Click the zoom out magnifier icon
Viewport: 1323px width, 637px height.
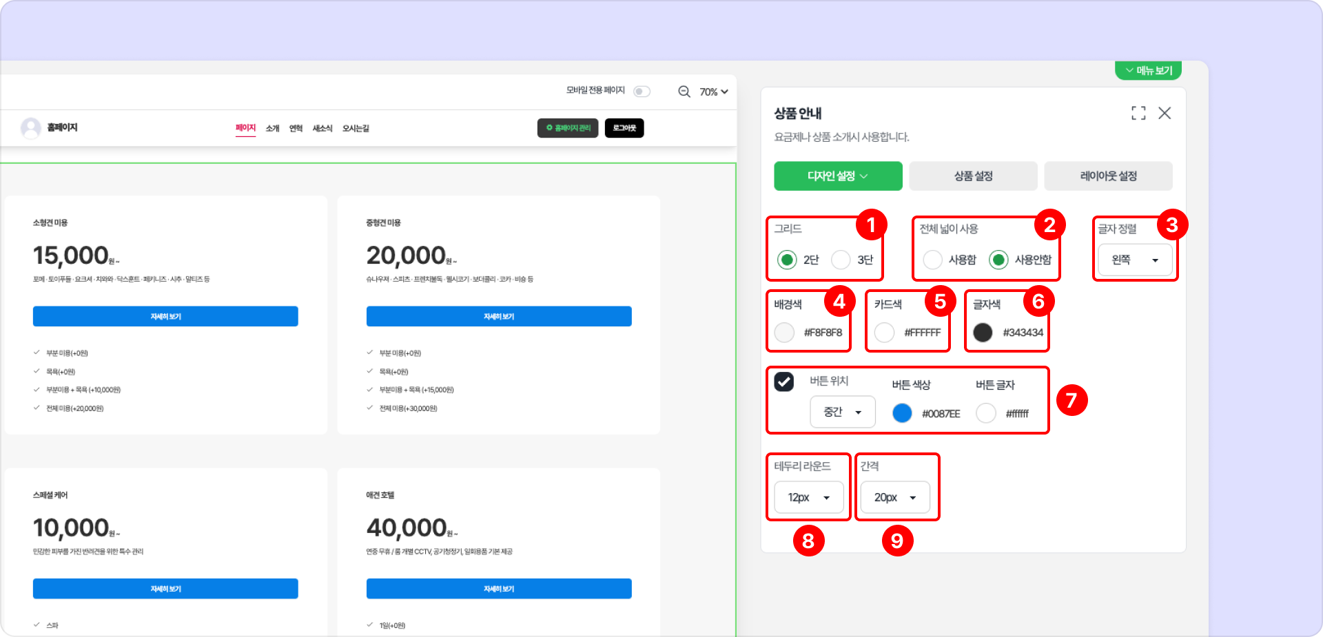[684, 92]
